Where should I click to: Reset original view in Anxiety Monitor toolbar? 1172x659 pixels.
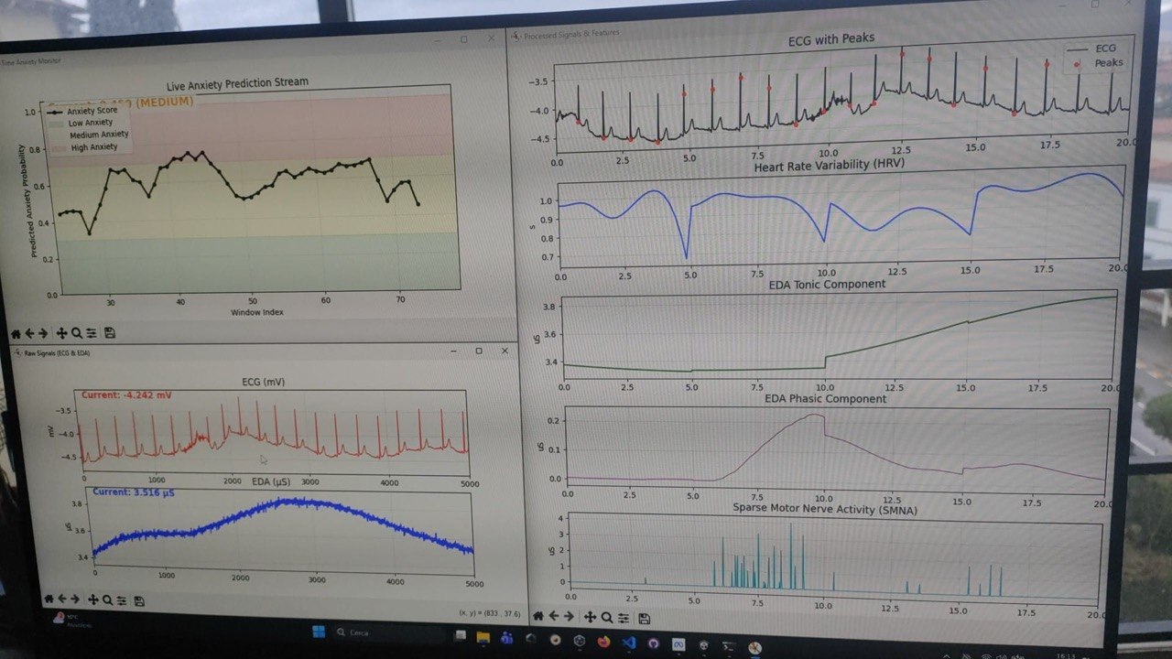click(16, 333)
